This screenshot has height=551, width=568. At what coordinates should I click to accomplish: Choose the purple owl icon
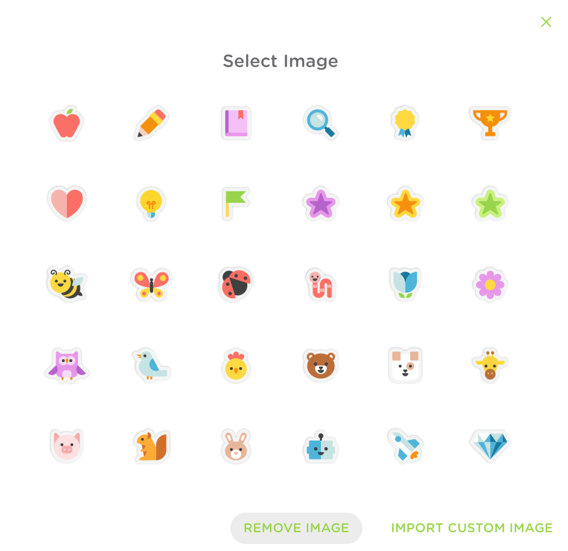66,365
